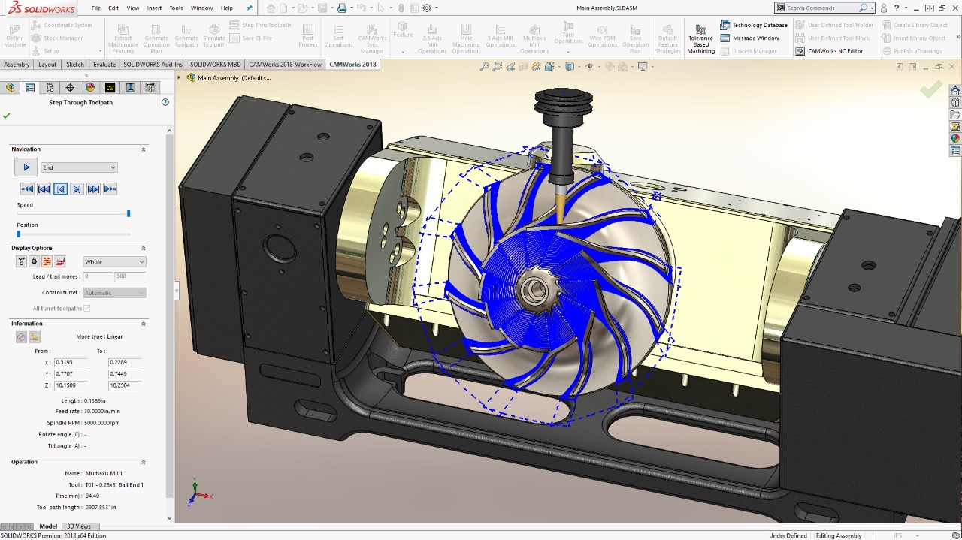The width and height of the screenshot is (962, 540).
Task: Collapse the Navigation section
Action: click(144, 149)
